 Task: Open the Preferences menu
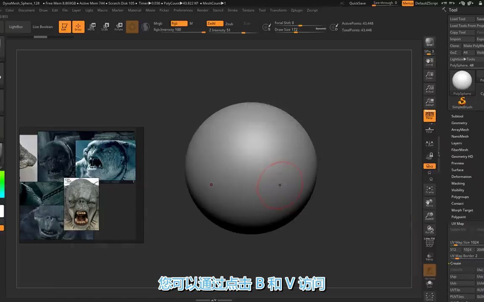pyautogui.click(x=183, y=10)
